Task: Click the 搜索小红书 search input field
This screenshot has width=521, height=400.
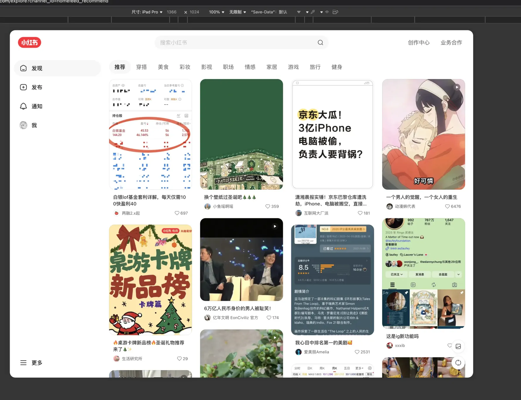Action: click(x=234, y=42)
